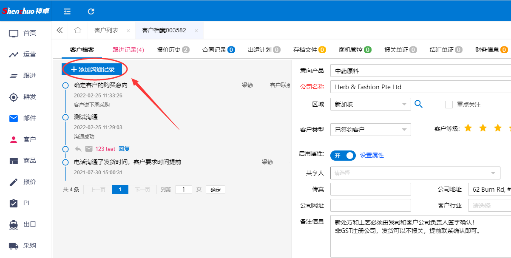Screen dimensions: 511x258
Task: Switch to 合同记录 tab
Action: click(219, 50)
